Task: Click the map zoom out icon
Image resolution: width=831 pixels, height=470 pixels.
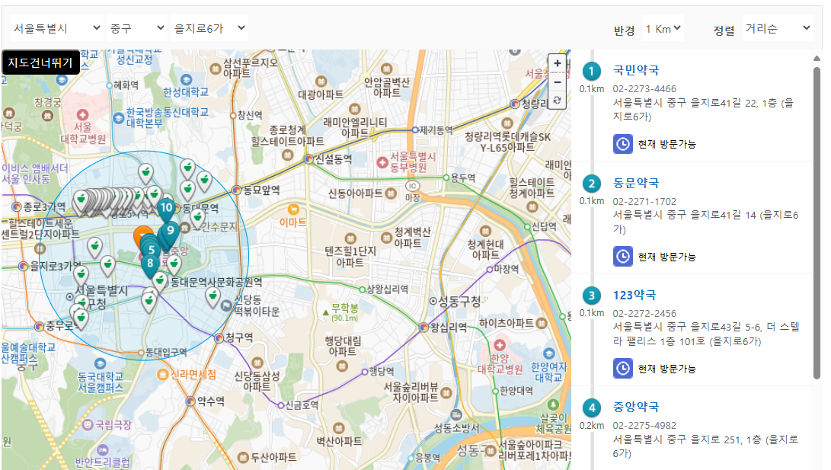Action: (x=557, y=80)
